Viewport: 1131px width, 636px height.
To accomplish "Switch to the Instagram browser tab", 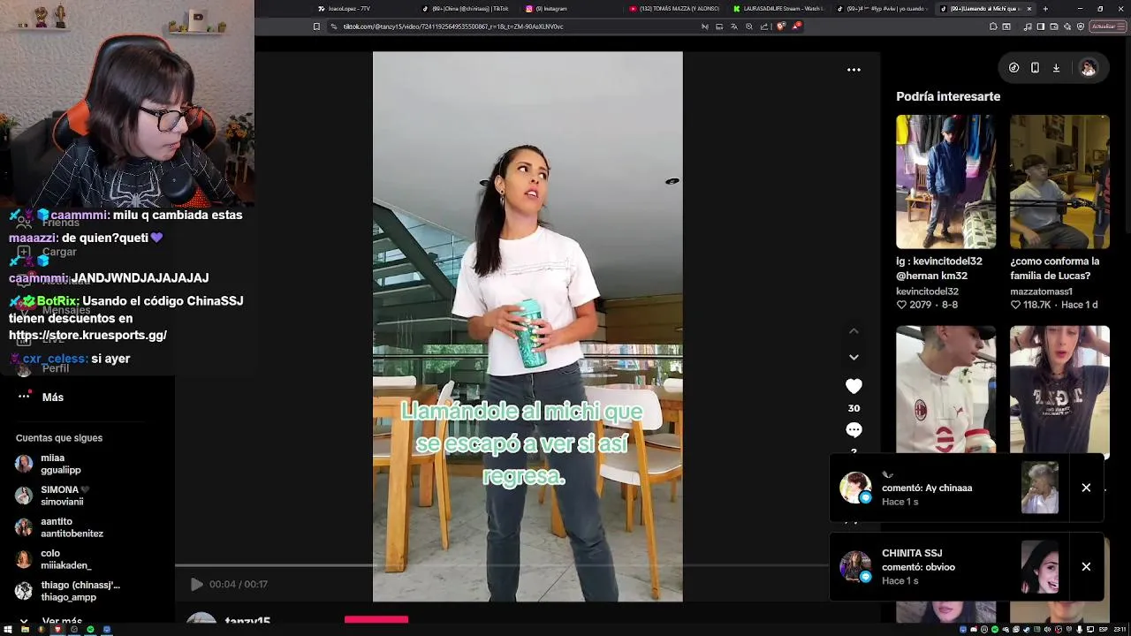I will tap(548, 9).
